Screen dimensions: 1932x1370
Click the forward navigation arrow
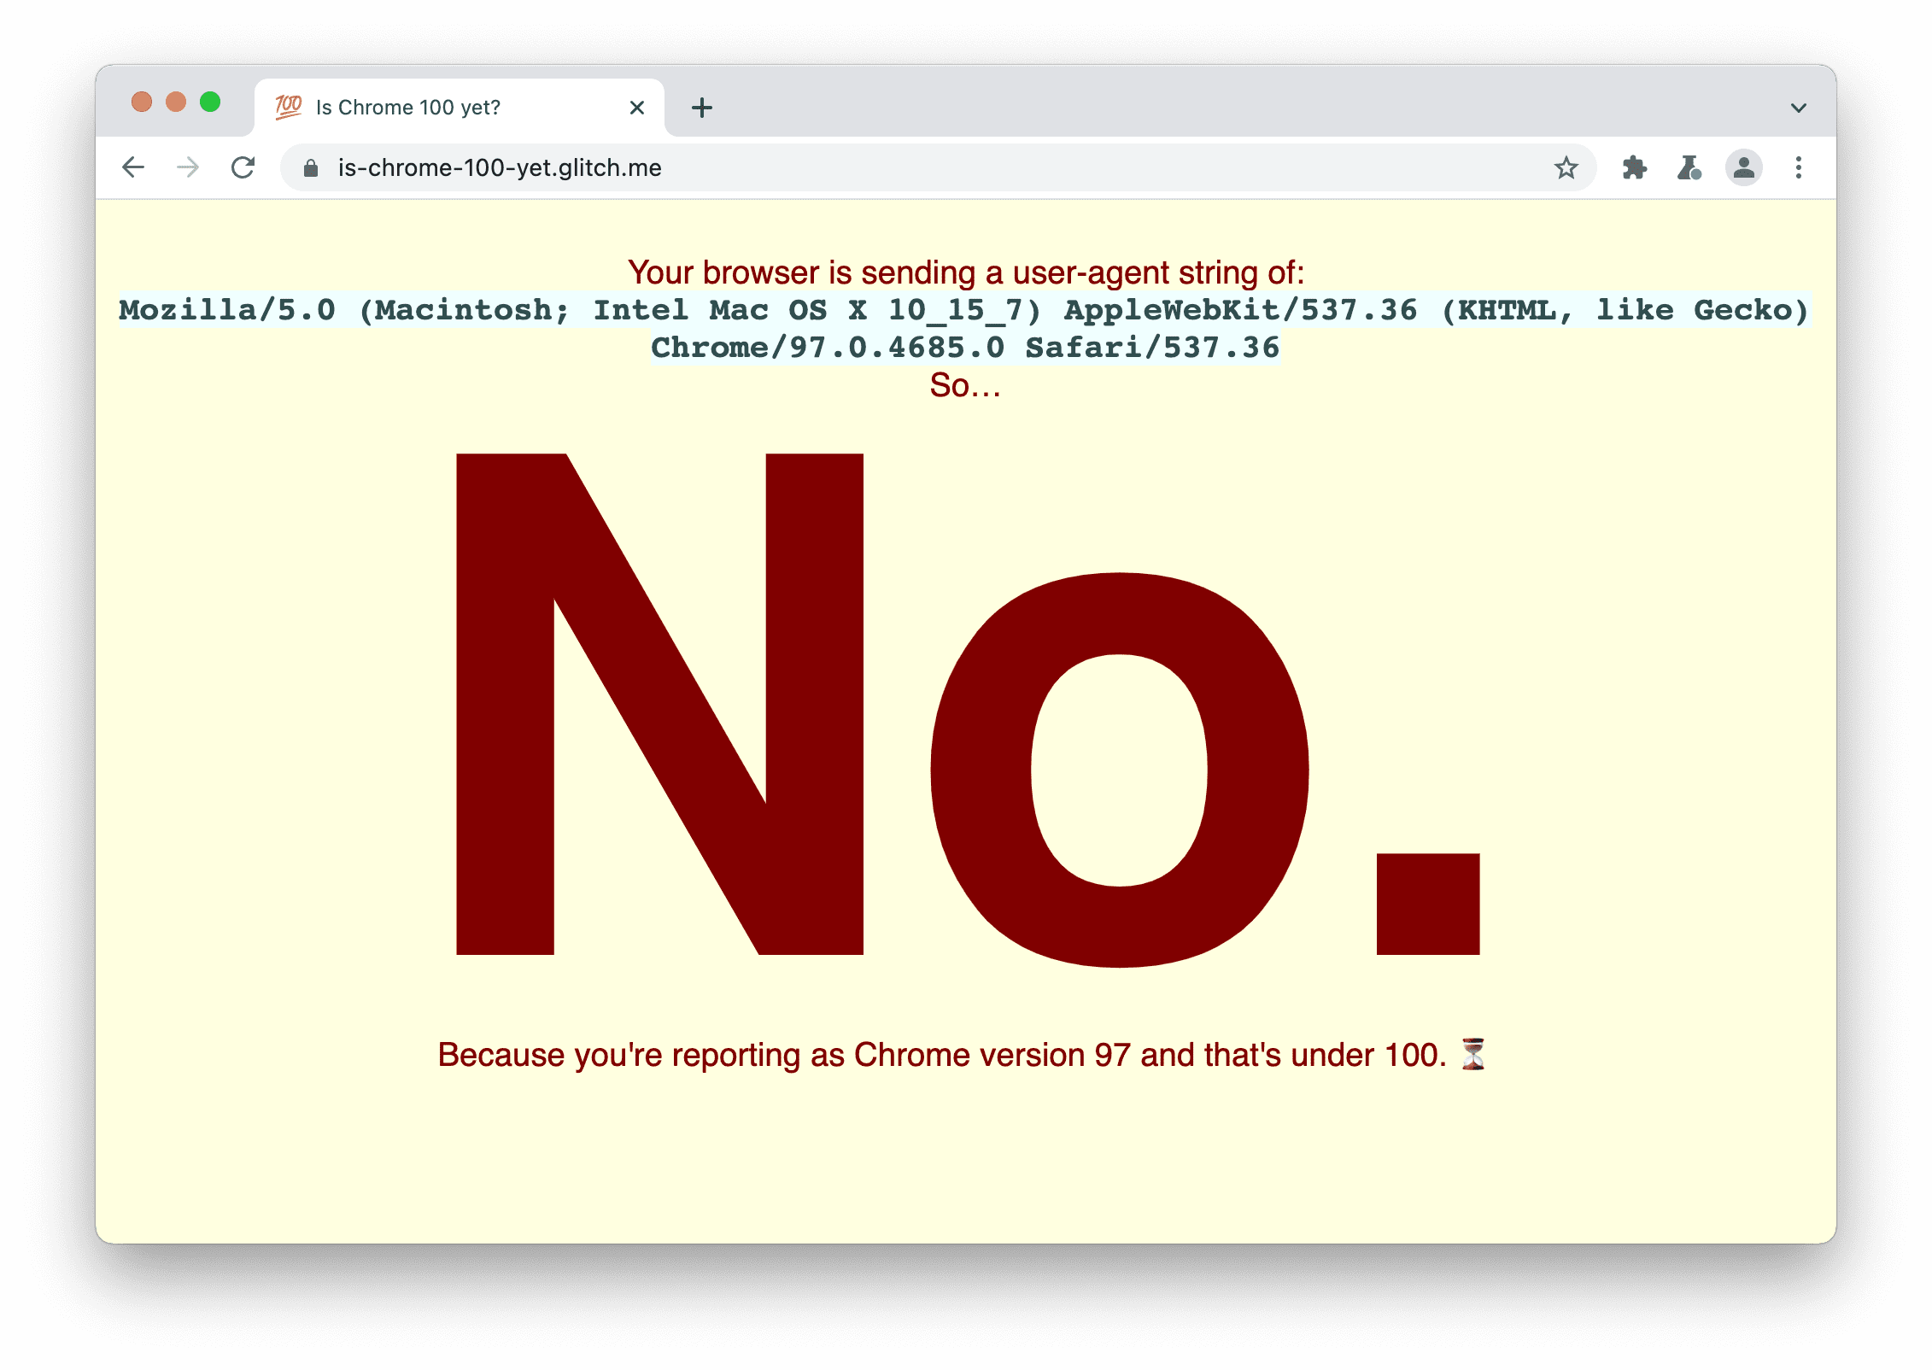click(190, 167)
